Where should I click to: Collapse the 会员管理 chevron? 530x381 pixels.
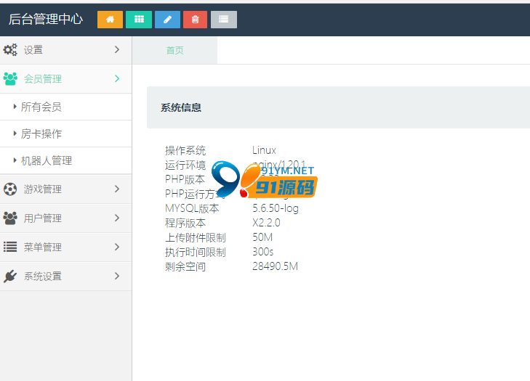point(117,78)
